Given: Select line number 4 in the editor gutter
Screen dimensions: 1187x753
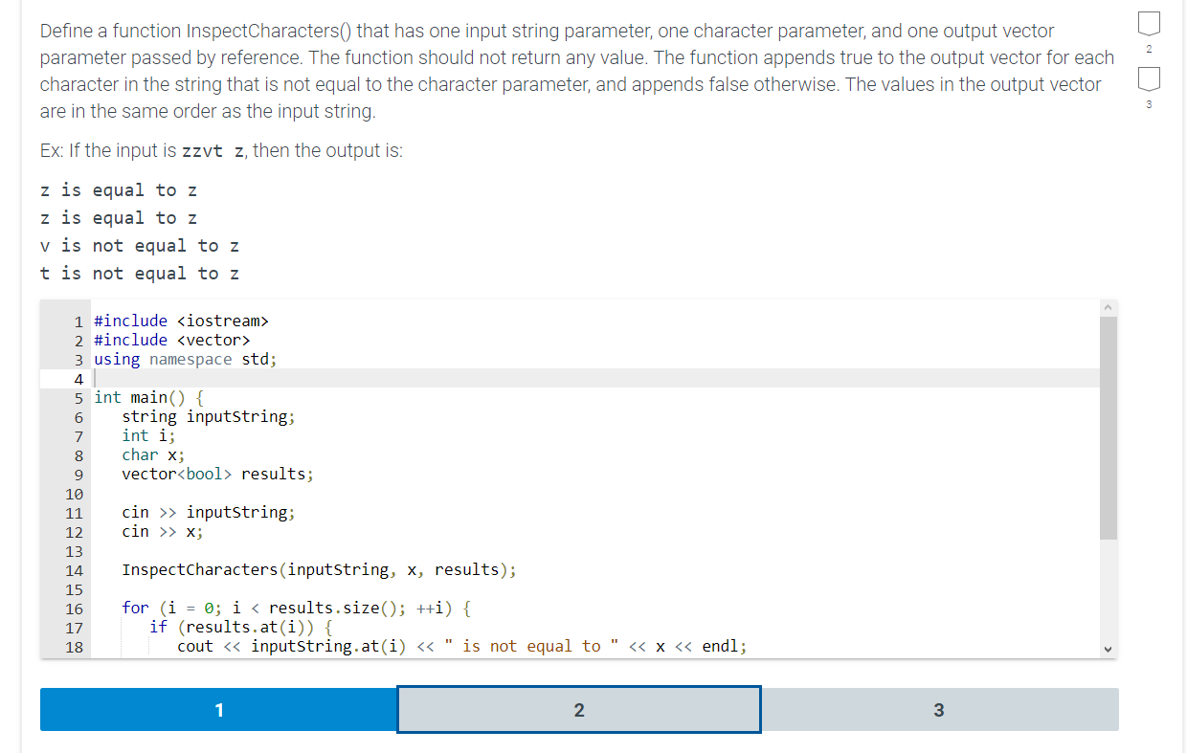Looking at the screenshot, I should 77,378.
